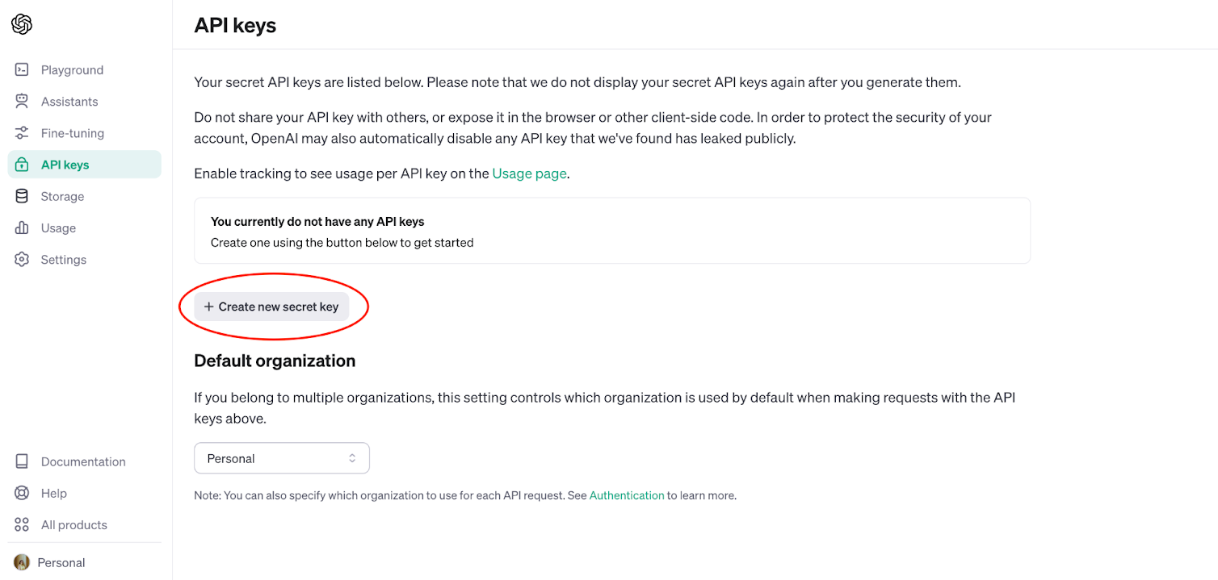Viewport: 1218px width, 580px height.
Task: View the Usage chart icon
Action: (x=22, y=227)
